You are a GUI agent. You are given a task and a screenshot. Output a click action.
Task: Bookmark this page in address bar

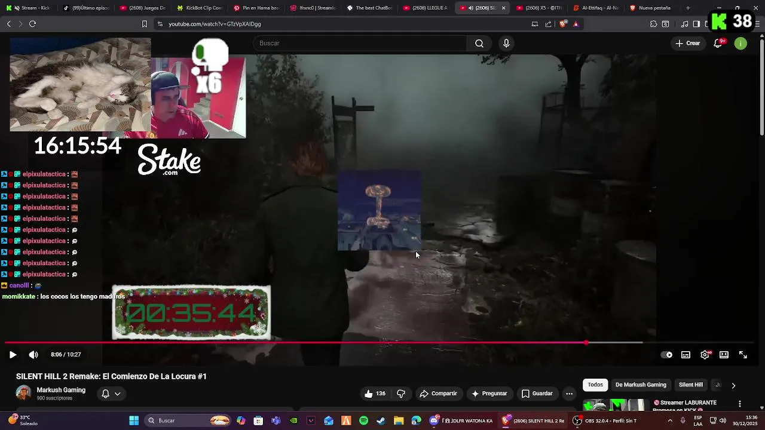pyautogui.click(x=144, y=24)
